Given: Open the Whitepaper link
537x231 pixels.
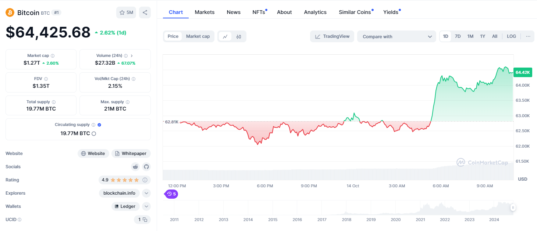Looking at the screenshot, I should pos(131,154).
